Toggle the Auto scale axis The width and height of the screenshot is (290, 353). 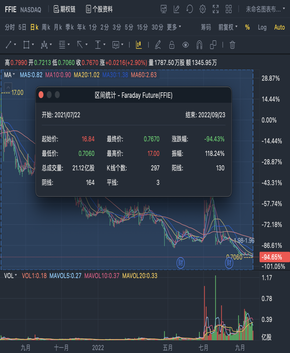[x=280, y=27]
